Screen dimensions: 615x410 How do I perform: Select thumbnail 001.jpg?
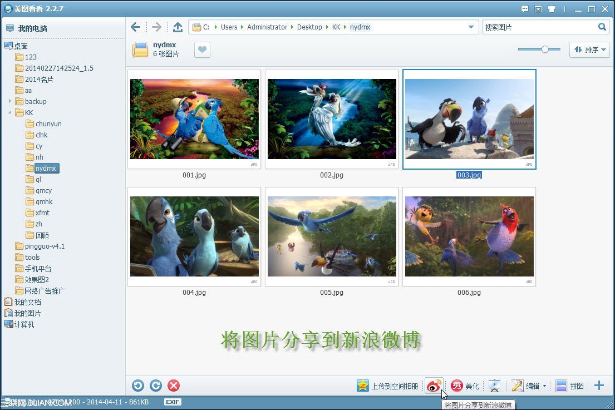tap(194, 119)
